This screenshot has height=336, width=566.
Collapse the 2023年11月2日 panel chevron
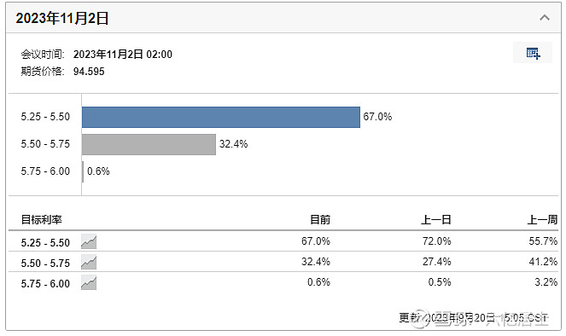(x=545, y=18)
